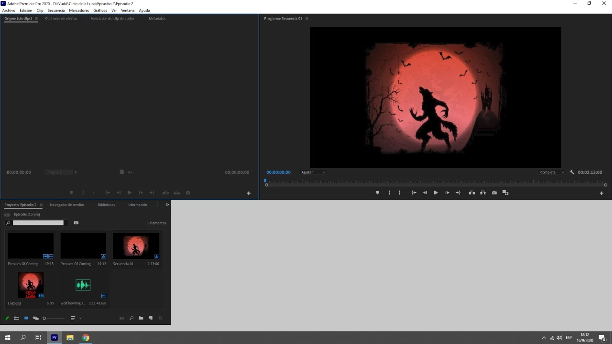Select the Logo.jpg thumbnail

point(31,285)
